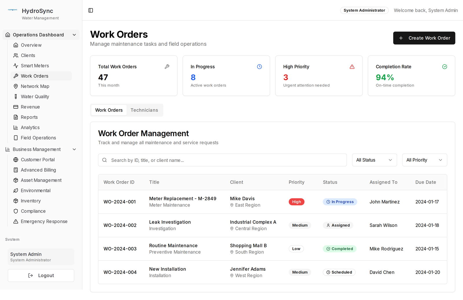Focus the work order search field
The image size is (463, 300).
coord(222,160)
